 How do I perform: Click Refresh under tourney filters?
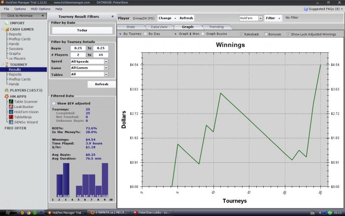[102, 84]
